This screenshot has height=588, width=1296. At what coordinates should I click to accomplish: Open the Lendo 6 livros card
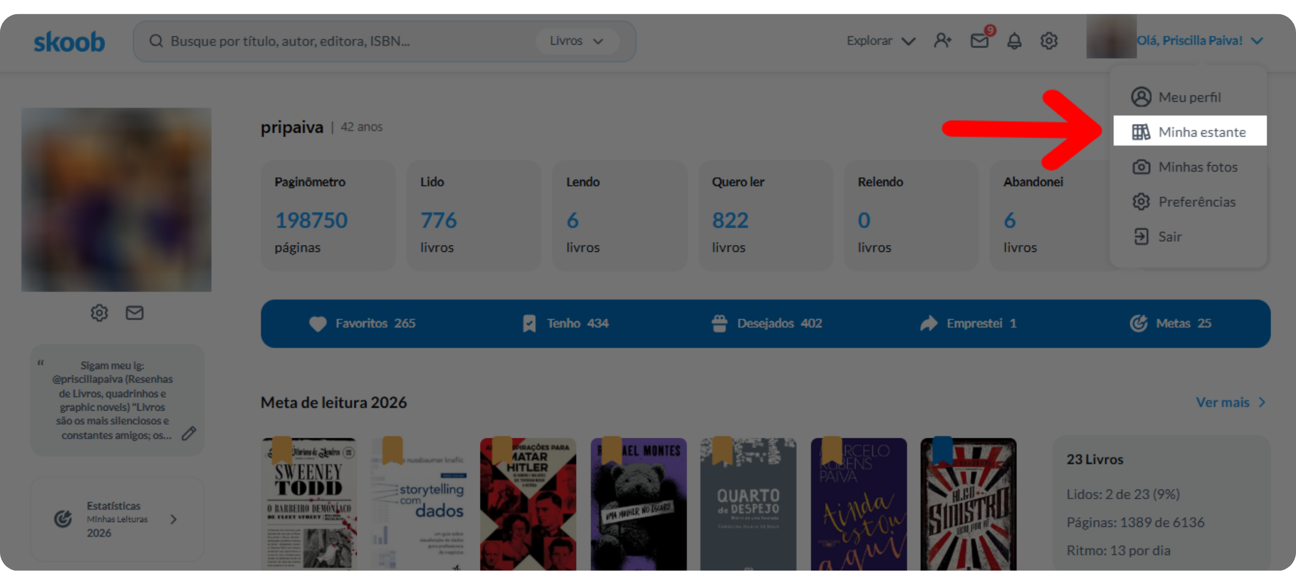[x=619, y=215]
